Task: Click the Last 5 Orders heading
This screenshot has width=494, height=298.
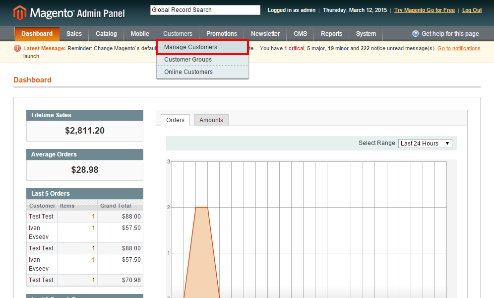Action: coord(51,194)
